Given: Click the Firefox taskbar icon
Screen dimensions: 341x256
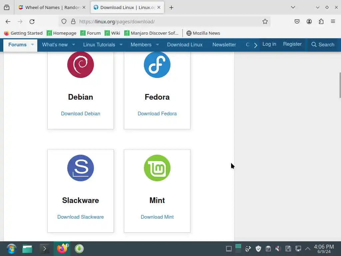Looking at the screenshot, I should tap(62, 249).
